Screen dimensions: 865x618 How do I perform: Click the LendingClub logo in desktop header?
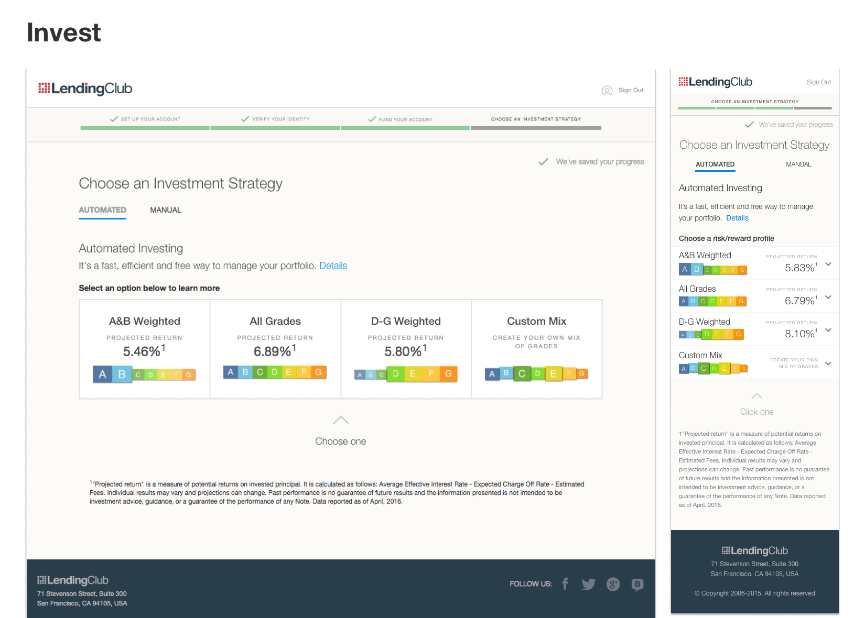coord(85,89)
